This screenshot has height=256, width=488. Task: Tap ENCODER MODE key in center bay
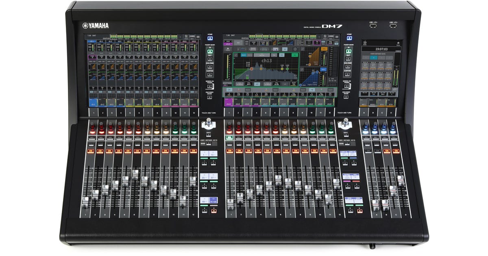[x=346, y=97]
